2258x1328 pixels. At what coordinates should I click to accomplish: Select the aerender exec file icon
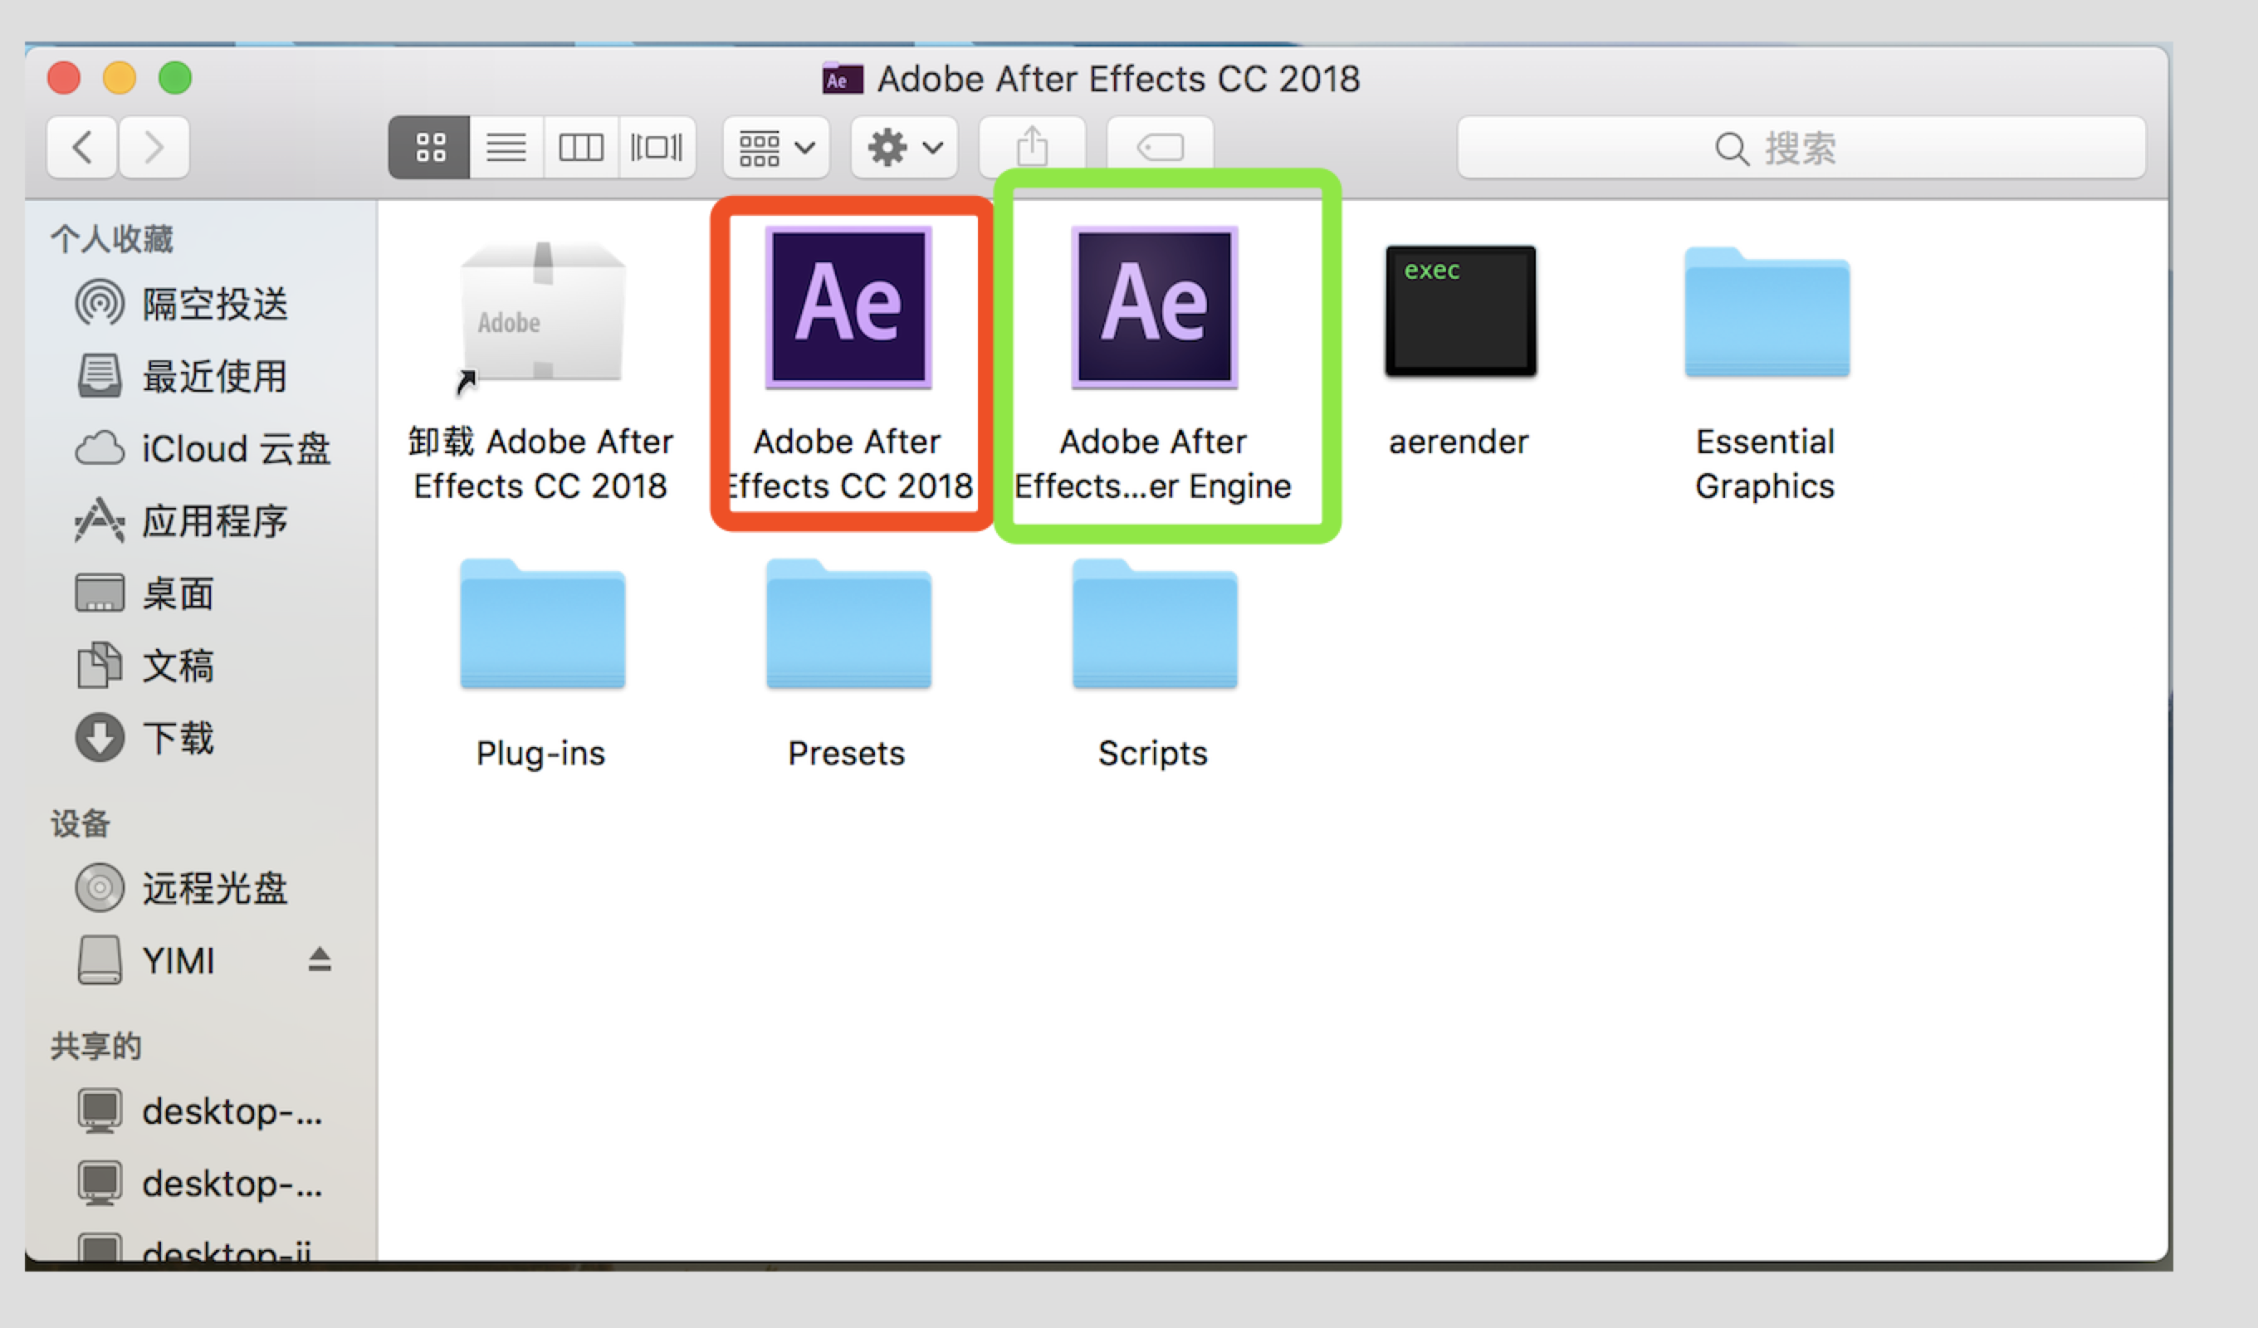click(1460, 310)
